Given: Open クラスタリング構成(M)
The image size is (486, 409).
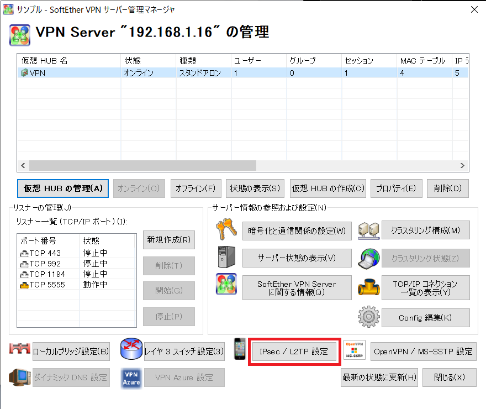Looking at the screenshot, I should [x=426, y=230].
